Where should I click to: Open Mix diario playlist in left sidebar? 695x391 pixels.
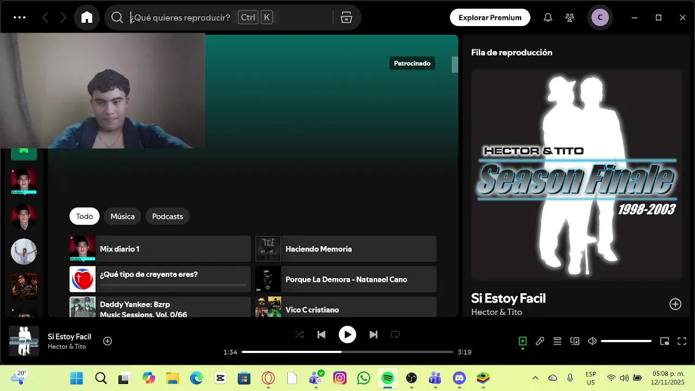[24, 181]
